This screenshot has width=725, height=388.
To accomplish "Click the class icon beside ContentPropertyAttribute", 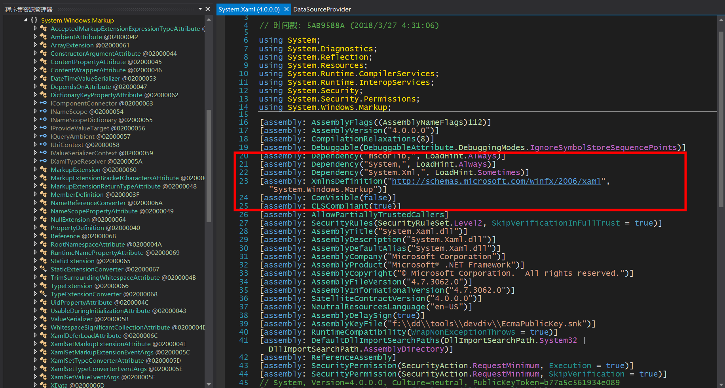I will [x=43, y=62].
